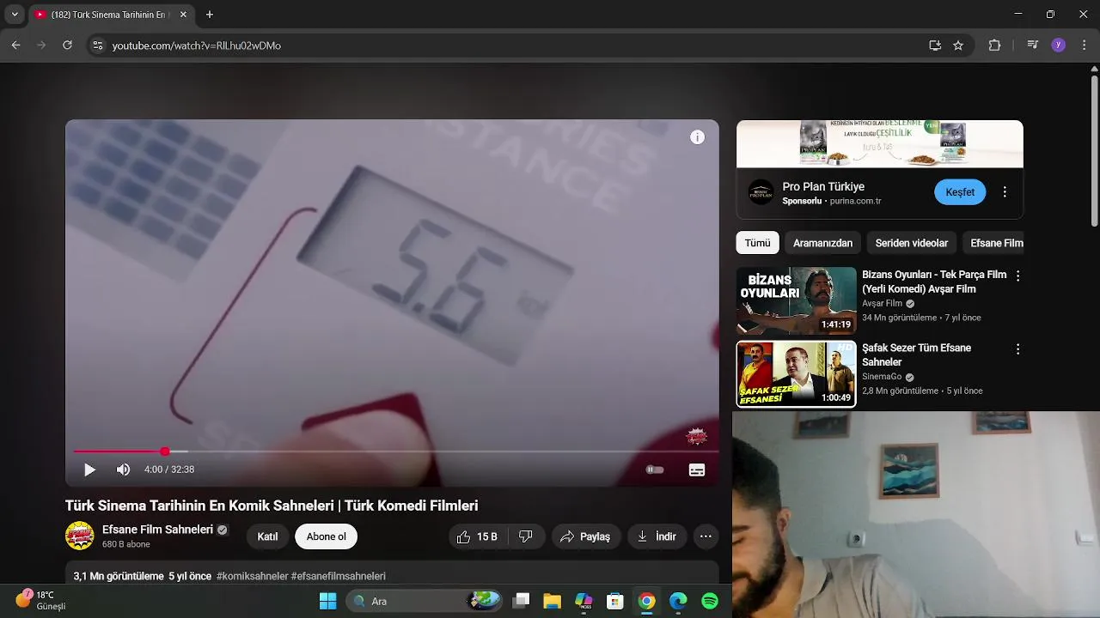Reload the page with refresh icon
The height and width of the screenshot is (618, 1100).
pos(67,45)
